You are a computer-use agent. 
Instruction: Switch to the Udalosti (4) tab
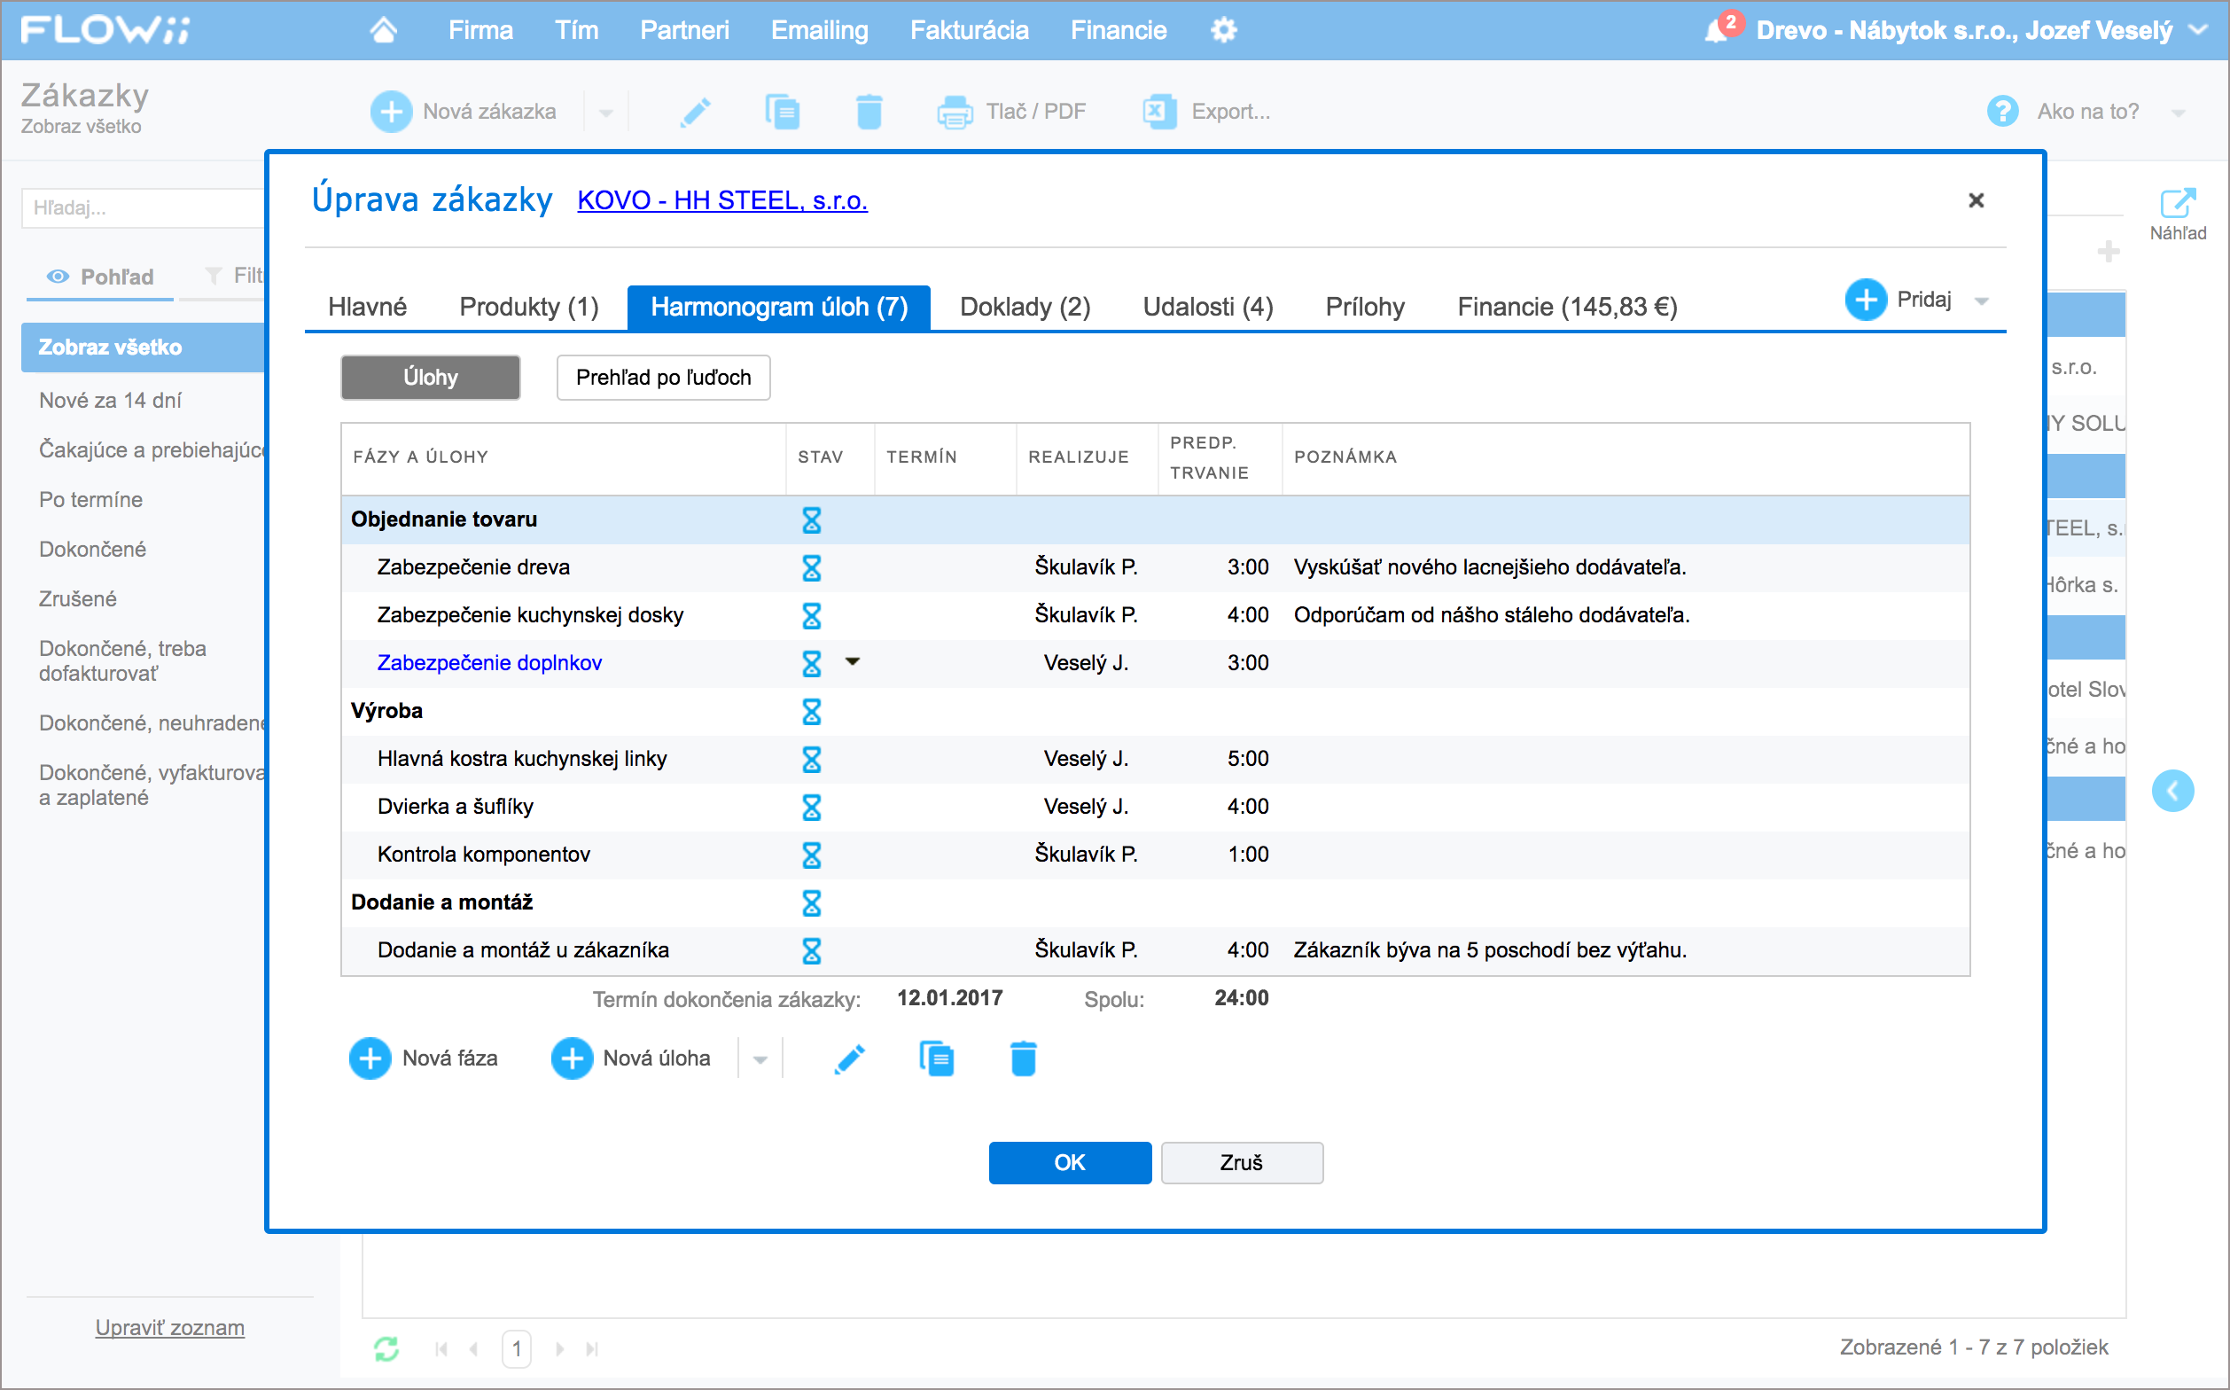1208,307
